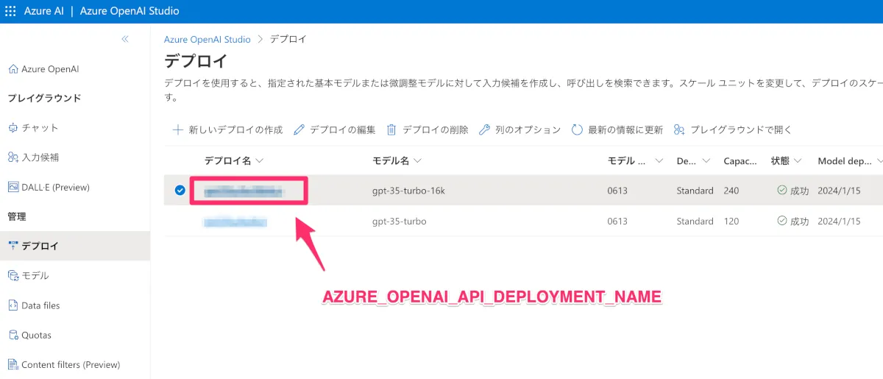
Task: Click pencil icon for デプロイの編集
Action: [x=299, y=130]
